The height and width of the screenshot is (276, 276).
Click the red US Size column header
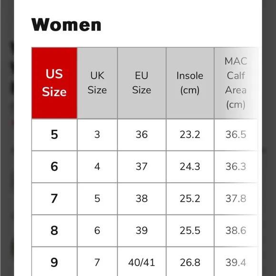[x=54, y=83]
